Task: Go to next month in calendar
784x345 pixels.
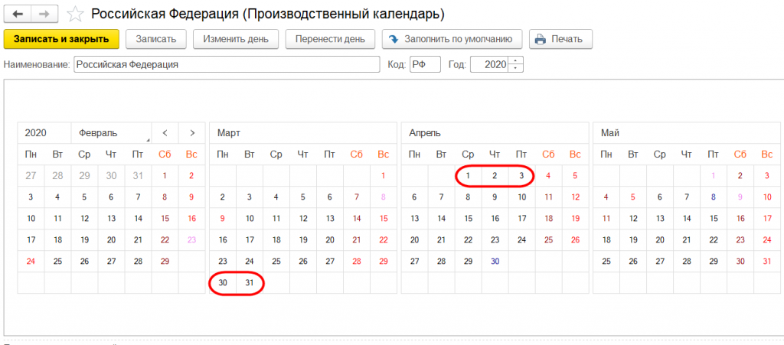Action: coord(192,132)
